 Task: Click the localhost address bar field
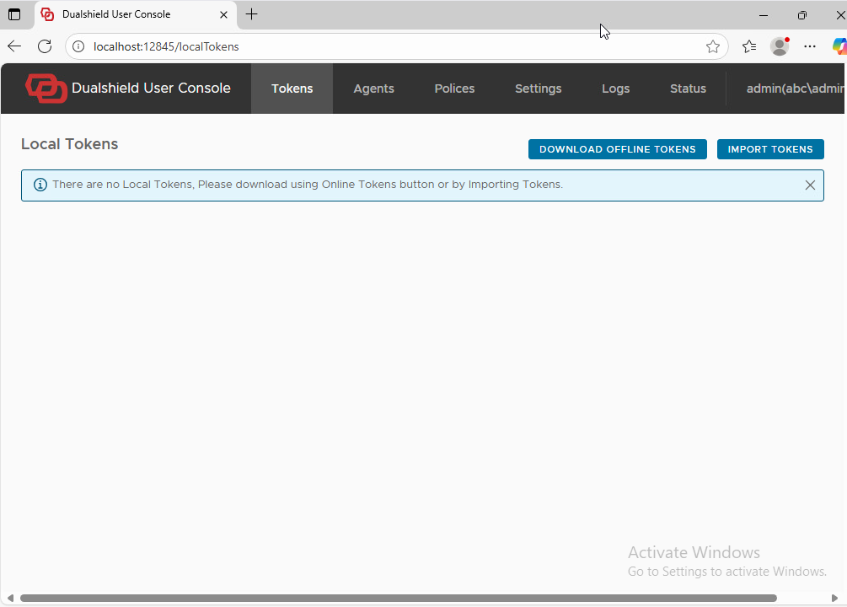[x=379, y=46]
